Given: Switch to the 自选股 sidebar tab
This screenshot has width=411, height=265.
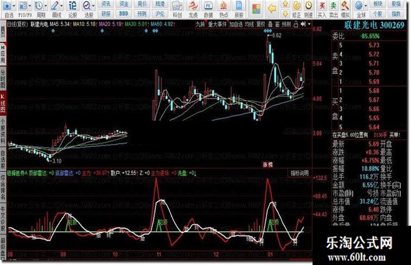Looking at the screenshot, I should [x=3, y=160].
